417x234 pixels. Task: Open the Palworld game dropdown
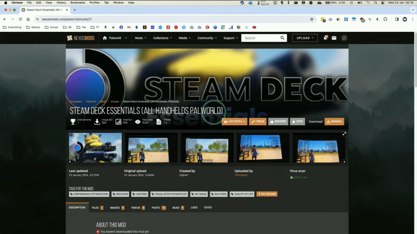pos(115,38)
